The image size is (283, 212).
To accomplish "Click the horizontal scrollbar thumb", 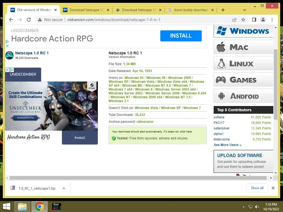I will 138,178.
